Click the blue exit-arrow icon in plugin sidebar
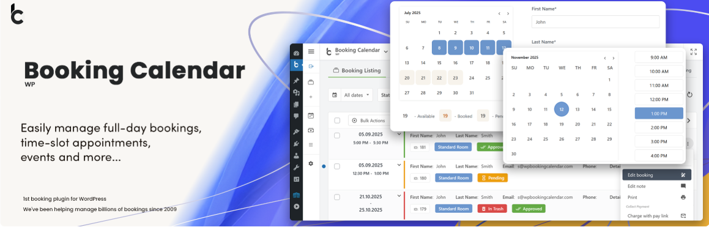 (311, 67)
